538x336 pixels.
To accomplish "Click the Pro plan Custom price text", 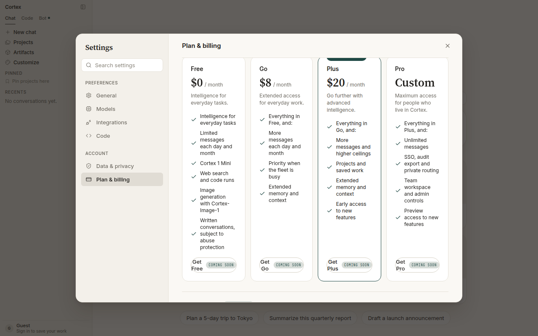I will [415, 83].
